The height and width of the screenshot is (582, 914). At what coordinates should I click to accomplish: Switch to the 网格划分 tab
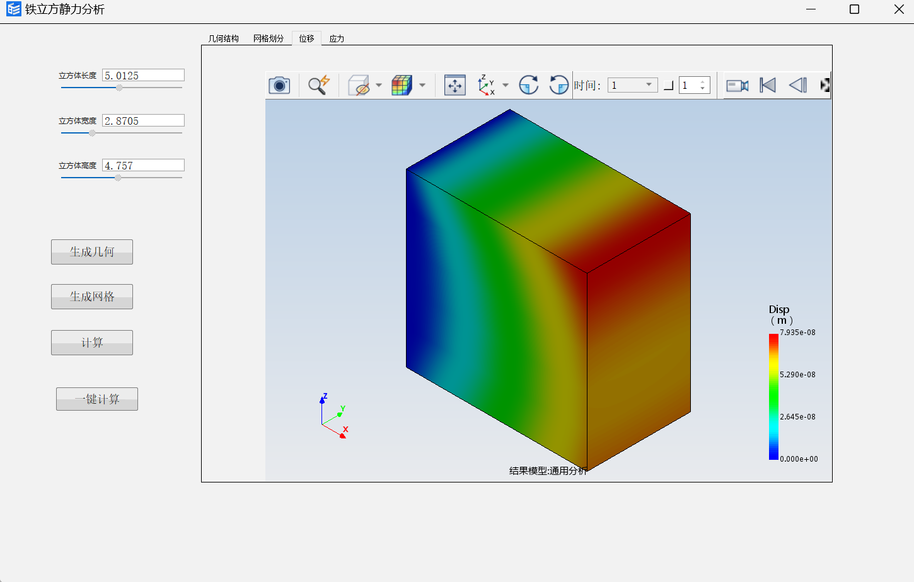[x=269, y=38]
